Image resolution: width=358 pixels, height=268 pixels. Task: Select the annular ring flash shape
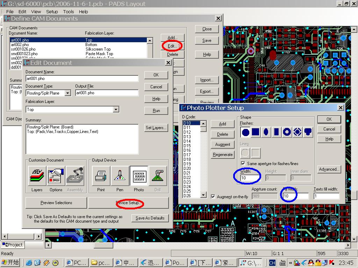pos(287,132)
